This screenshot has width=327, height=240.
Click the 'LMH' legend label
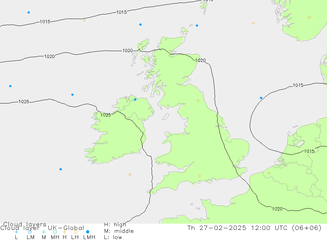point(89,237)
